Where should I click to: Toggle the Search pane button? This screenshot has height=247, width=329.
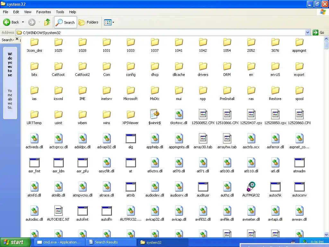66,22
